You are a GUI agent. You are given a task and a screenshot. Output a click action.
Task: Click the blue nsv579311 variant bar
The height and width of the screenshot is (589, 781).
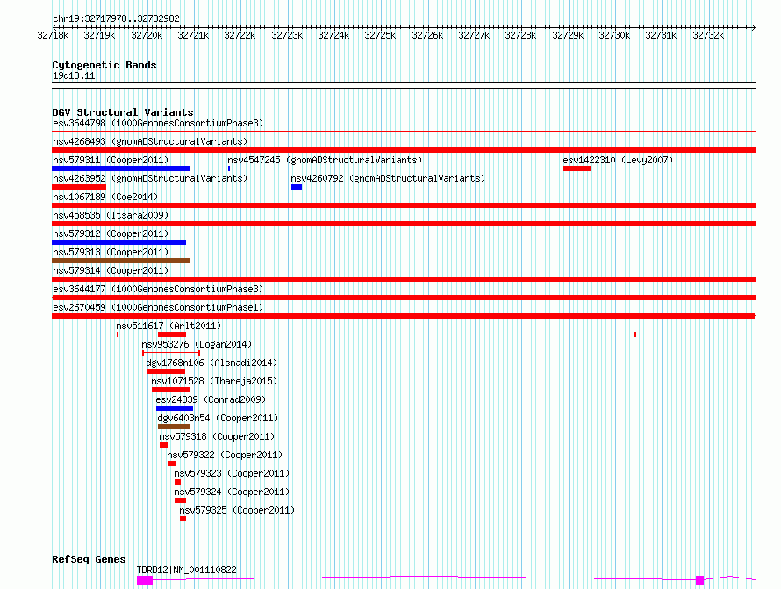click(x=121, y=169)
